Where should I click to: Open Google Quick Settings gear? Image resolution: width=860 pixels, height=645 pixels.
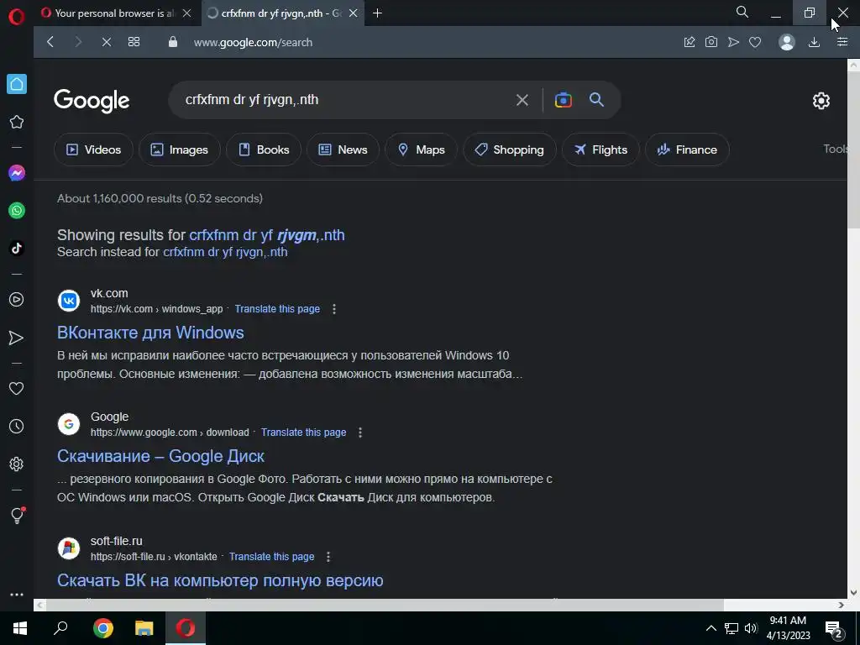[821, 101]
